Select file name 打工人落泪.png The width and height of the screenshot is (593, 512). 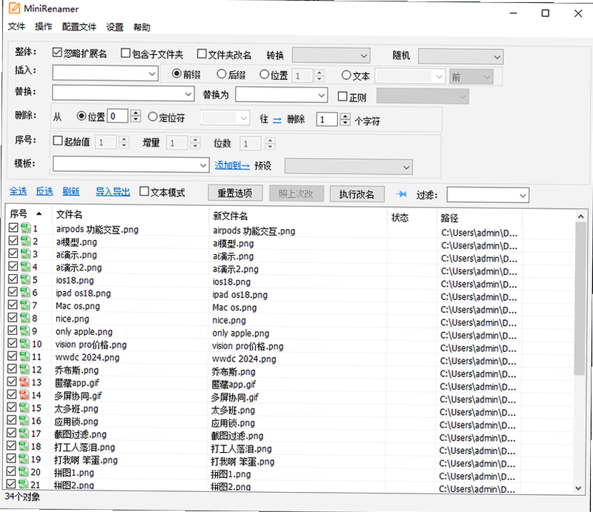coord(85,447)
